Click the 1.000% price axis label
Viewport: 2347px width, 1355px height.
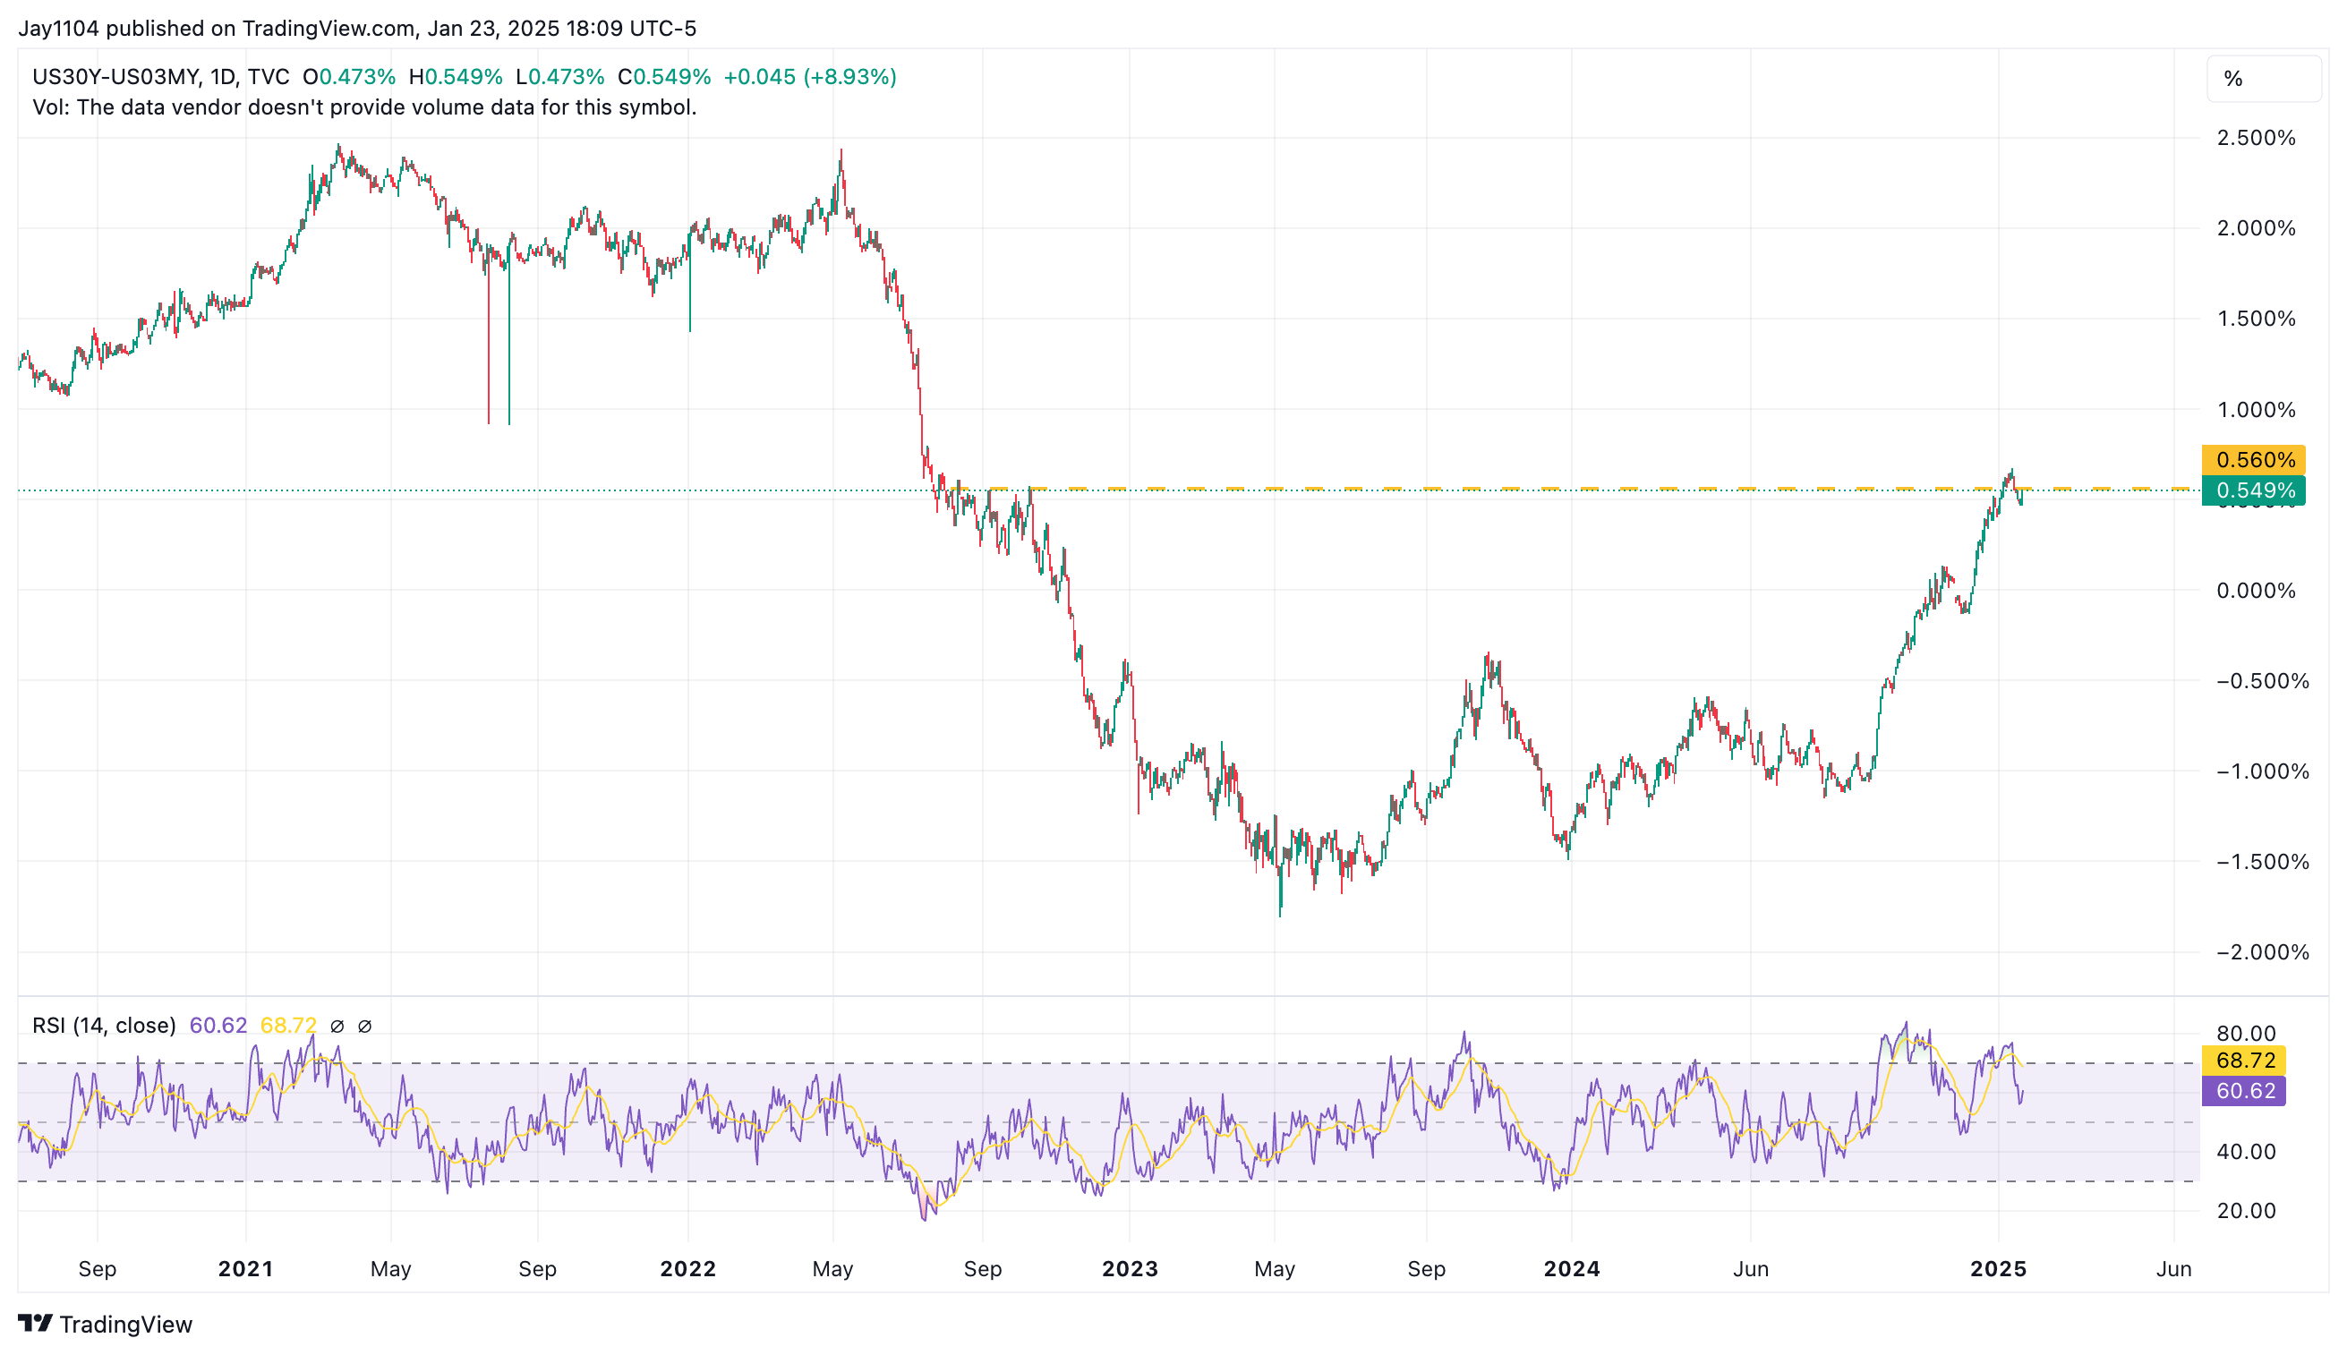(x=2256, y=410)
